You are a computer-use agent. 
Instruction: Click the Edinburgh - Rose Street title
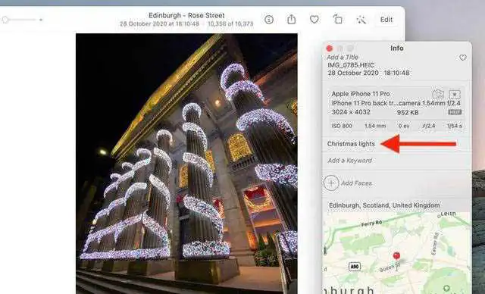tap(186, 15)
